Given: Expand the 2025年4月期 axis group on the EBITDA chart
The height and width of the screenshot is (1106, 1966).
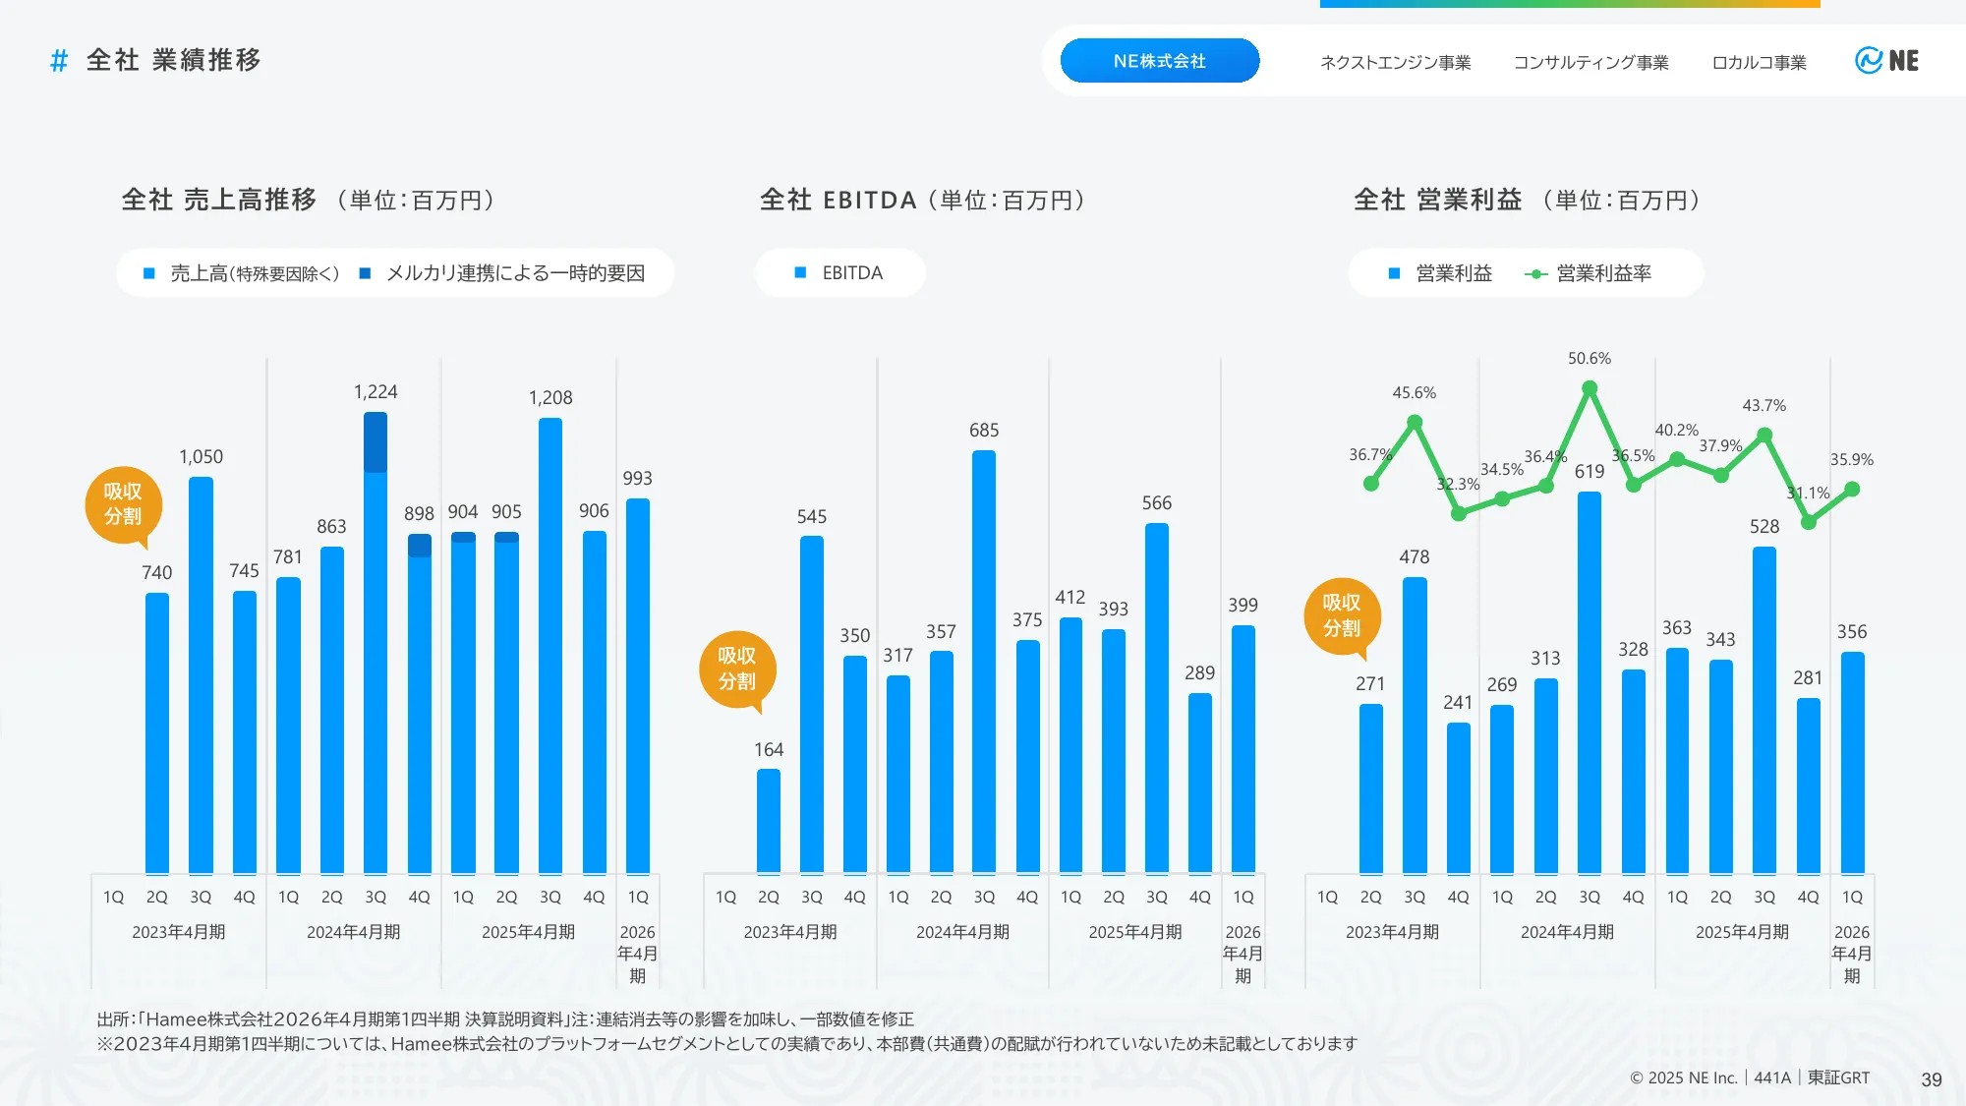Looking at the screenshot, I should 1133,929.
